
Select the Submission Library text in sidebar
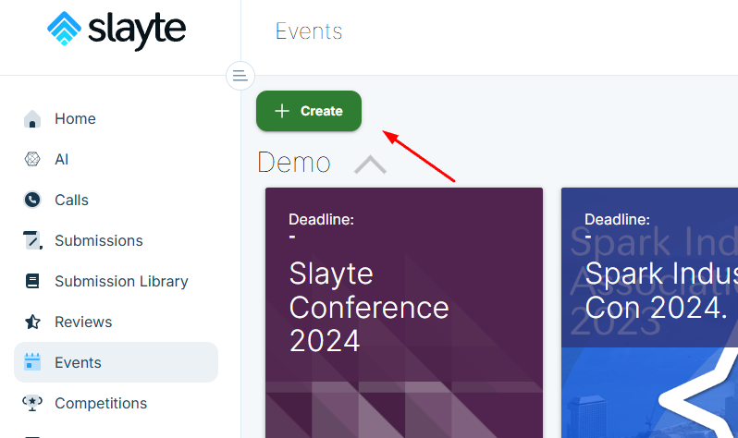[121, 282]
